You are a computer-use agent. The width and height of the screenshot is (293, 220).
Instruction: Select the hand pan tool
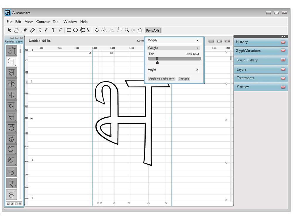(16, 30)
